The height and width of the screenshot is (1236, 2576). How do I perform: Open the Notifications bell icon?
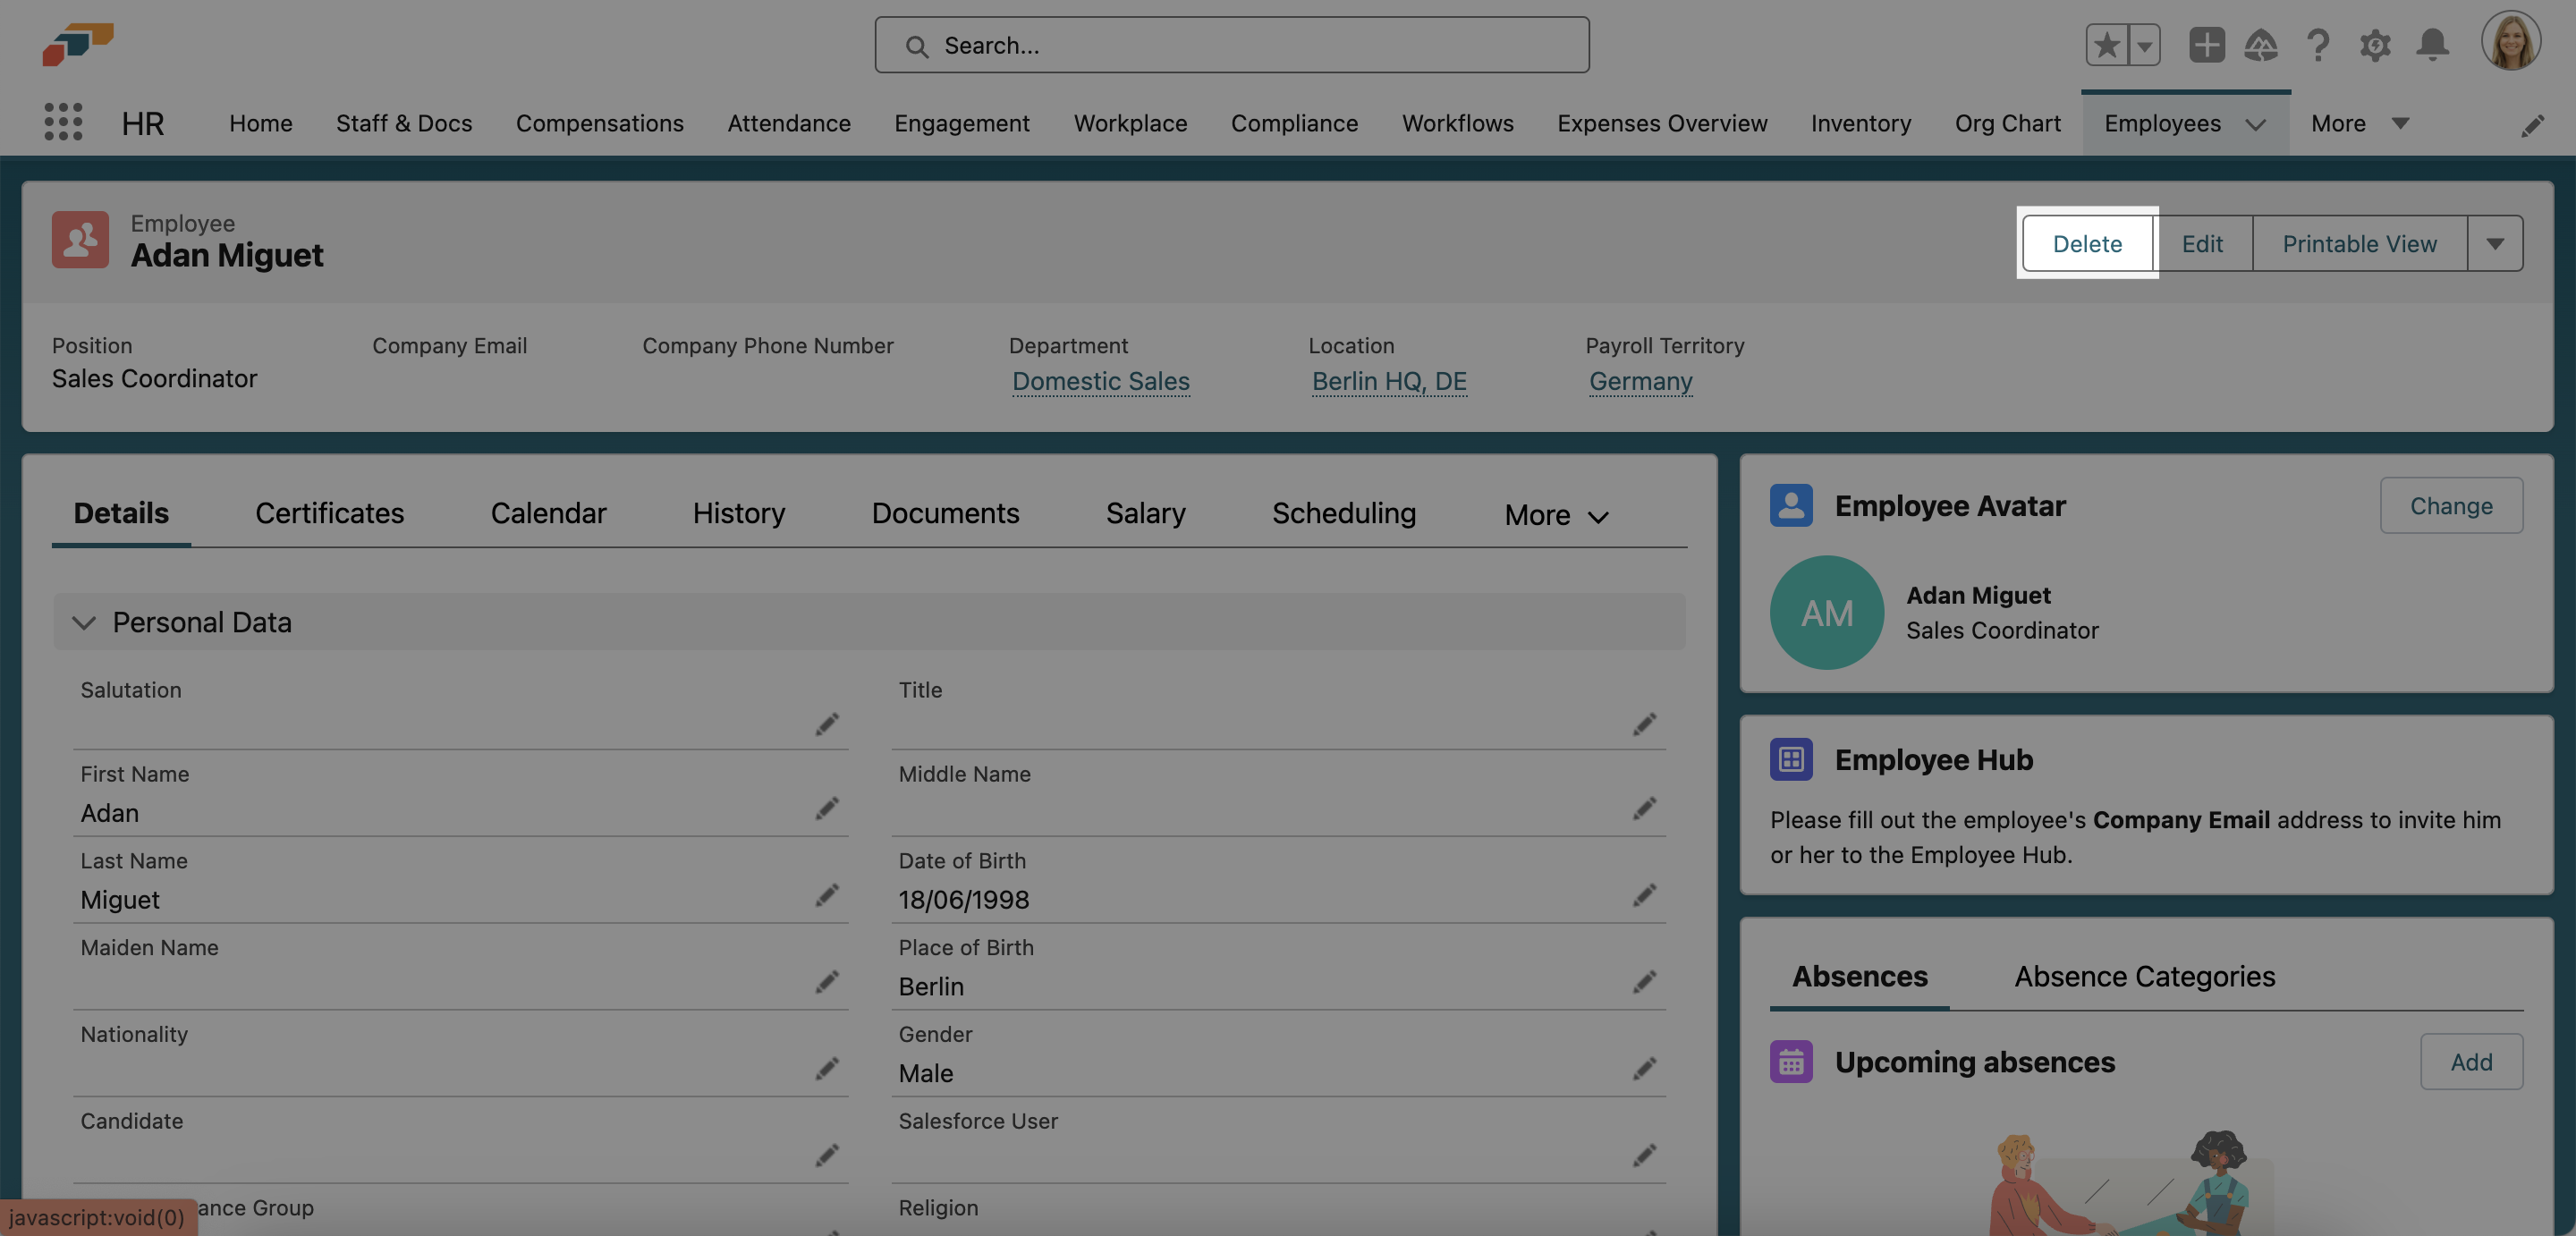coord(2432,45)
